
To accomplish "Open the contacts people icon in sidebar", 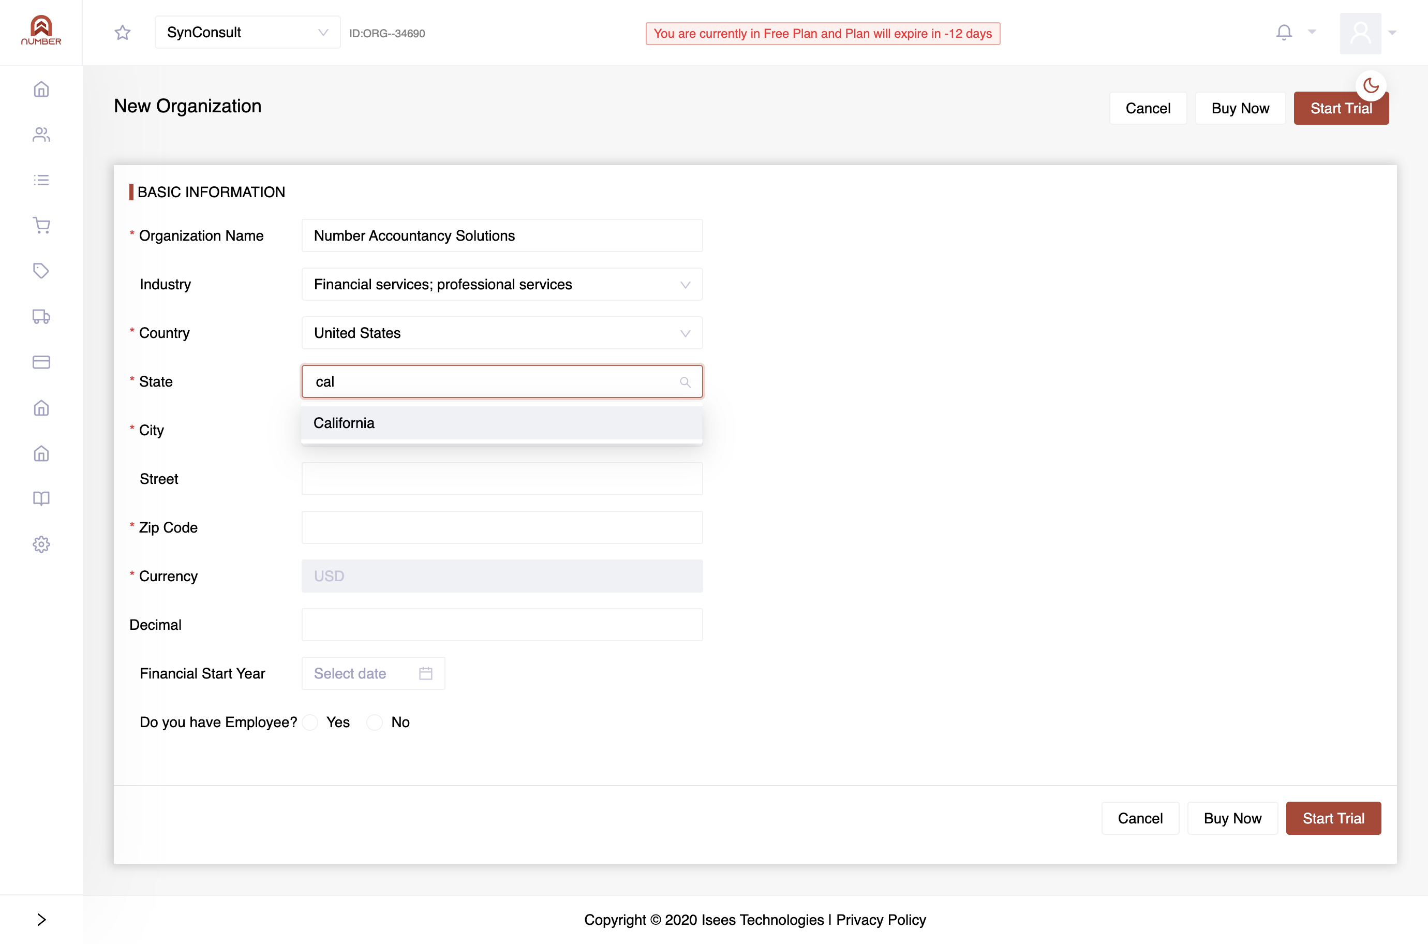I will [x=41, y=134].
